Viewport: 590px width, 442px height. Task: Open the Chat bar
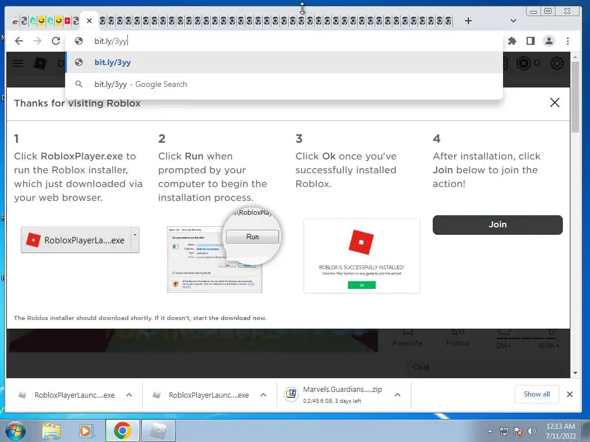[x=485, y=367]
